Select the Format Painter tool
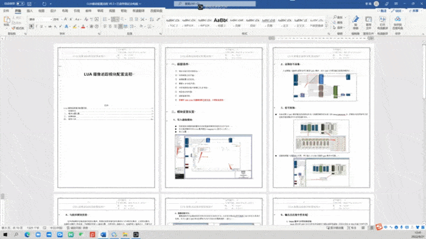The width and height of the screenshot is (426, 239). point(18,28)
